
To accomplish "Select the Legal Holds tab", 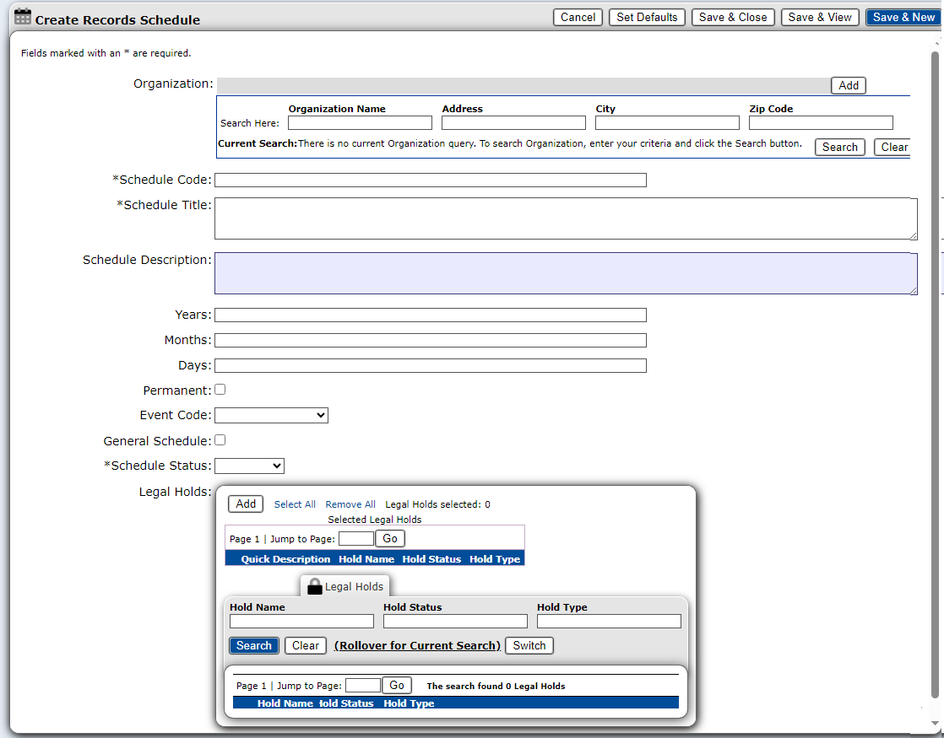I will [x=353, y=586].
